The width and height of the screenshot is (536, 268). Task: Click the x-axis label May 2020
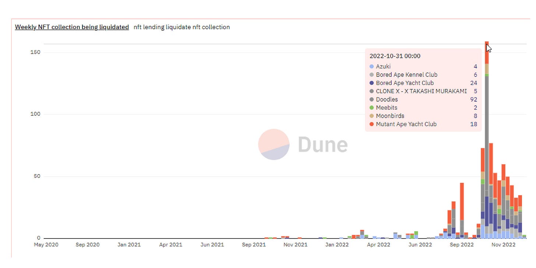tap(46, 244)
